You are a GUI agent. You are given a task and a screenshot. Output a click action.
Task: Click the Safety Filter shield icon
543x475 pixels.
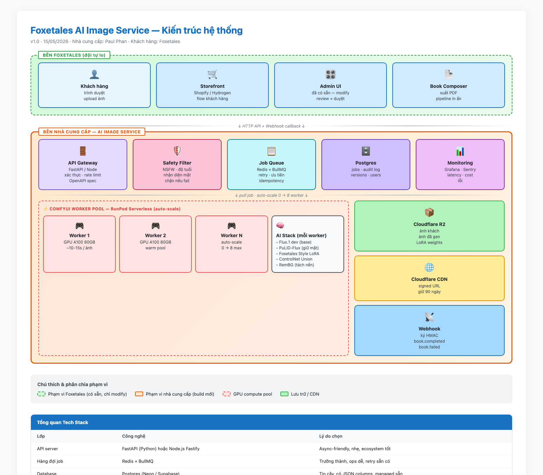pos(177,151)
